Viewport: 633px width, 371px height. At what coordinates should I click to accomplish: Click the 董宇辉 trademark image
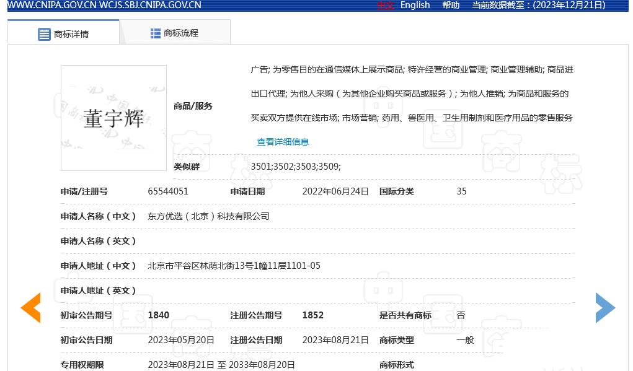coord(113,118)
